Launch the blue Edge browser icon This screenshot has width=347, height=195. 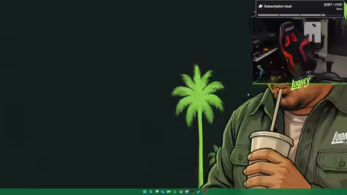point(163,192)
